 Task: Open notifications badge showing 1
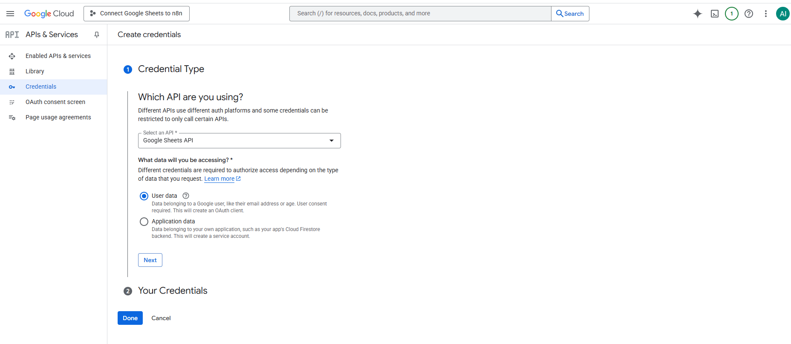click(732, 14)
